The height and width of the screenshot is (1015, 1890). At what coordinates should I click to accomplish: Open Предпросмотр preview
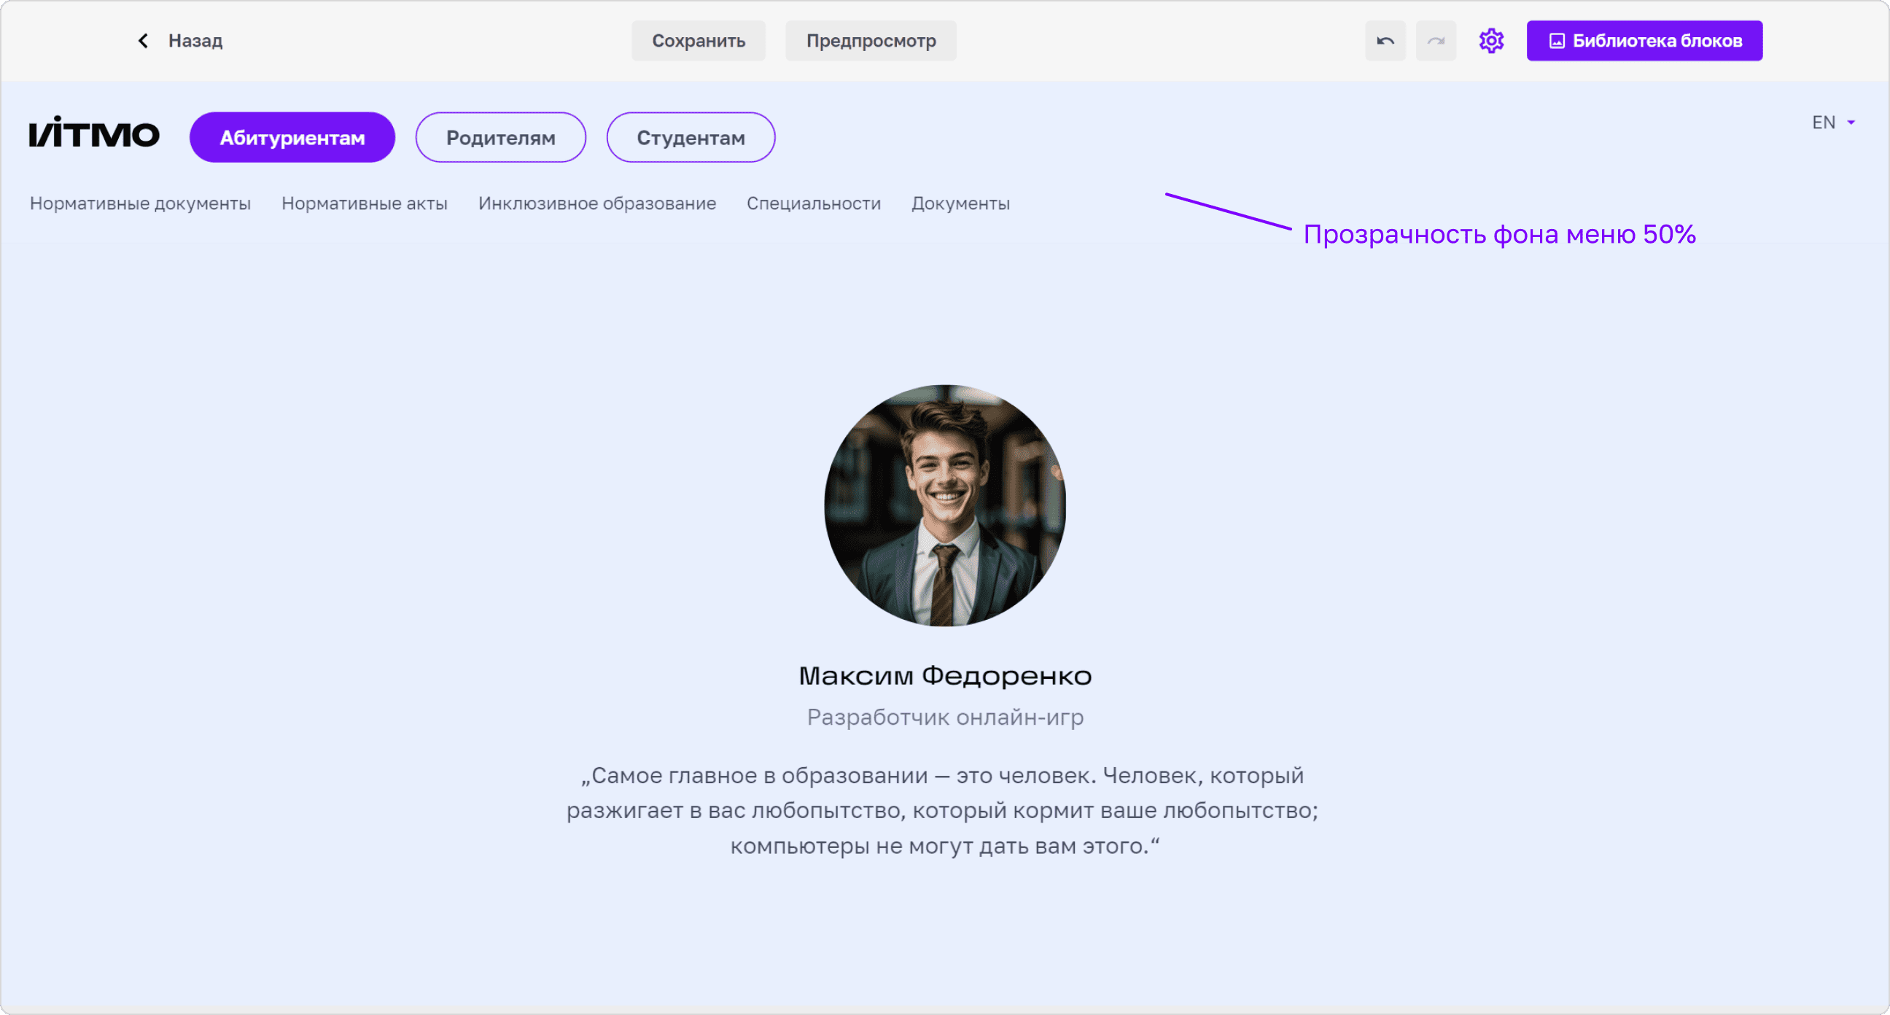tap(871, 41)
